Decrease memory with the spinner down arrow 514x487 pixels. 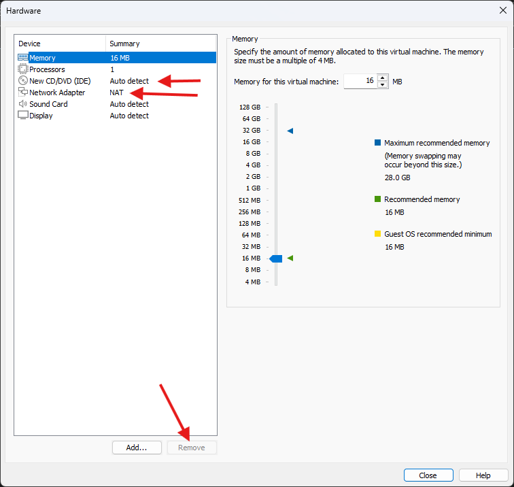(383, 85)
